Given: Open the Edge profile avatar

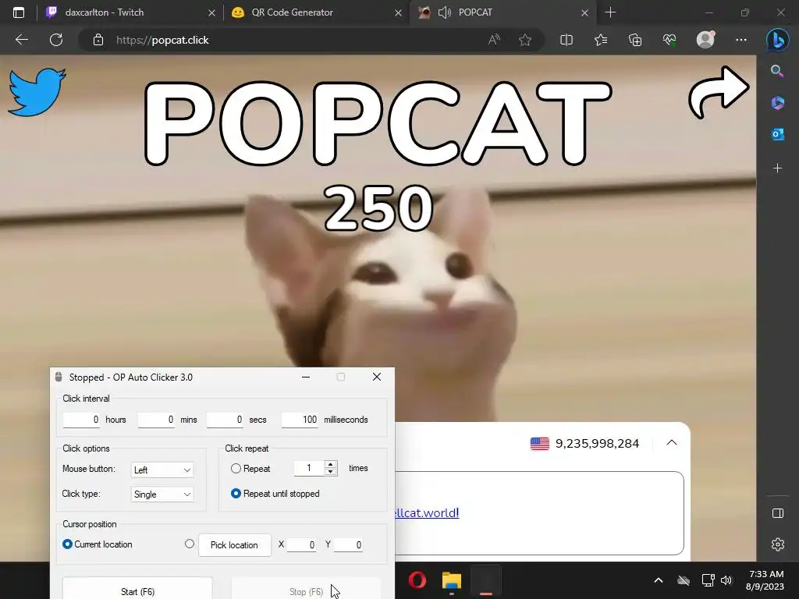Looking at the screenshot, I should (x=705, y=40).
